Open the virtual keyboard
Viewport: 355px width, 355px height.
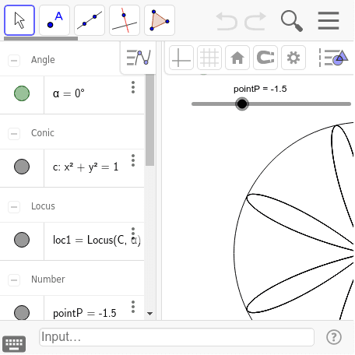coord(14,343)
